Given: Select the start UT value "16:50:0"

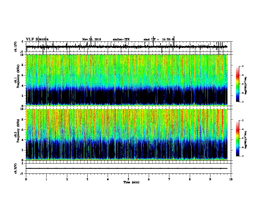Looking at the screenshot, I should click(168, 39).
